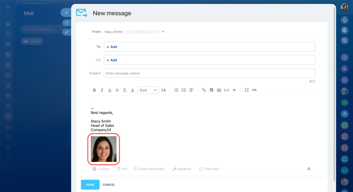Insert a table into the message
The height and width of the screenshot is (192, 353).
click(219, 90)
